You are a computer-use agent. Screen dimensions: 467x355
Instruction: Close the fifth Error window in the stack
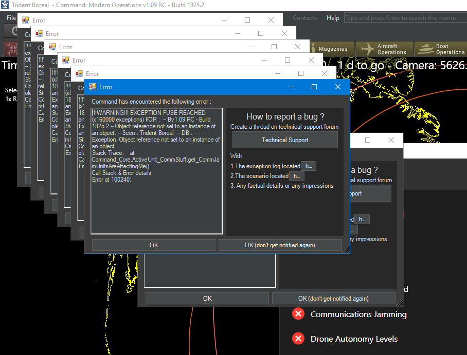(x=325, y=73)
